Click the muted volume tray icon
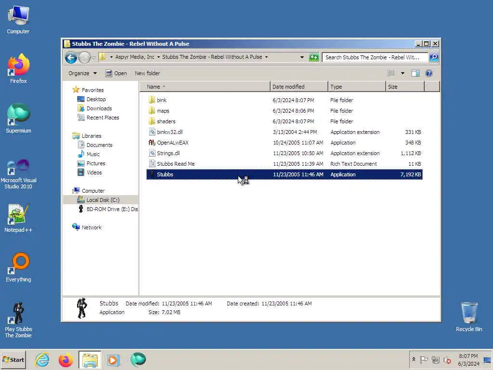493x370 pixels. tap(447, 360)
